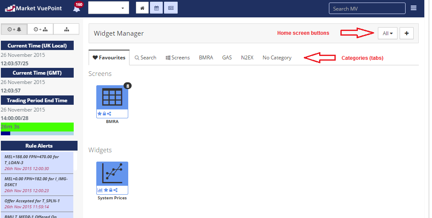Click the share icon on the BMRA tile
The width and height of the screenshot is (432, 218).
109,114
